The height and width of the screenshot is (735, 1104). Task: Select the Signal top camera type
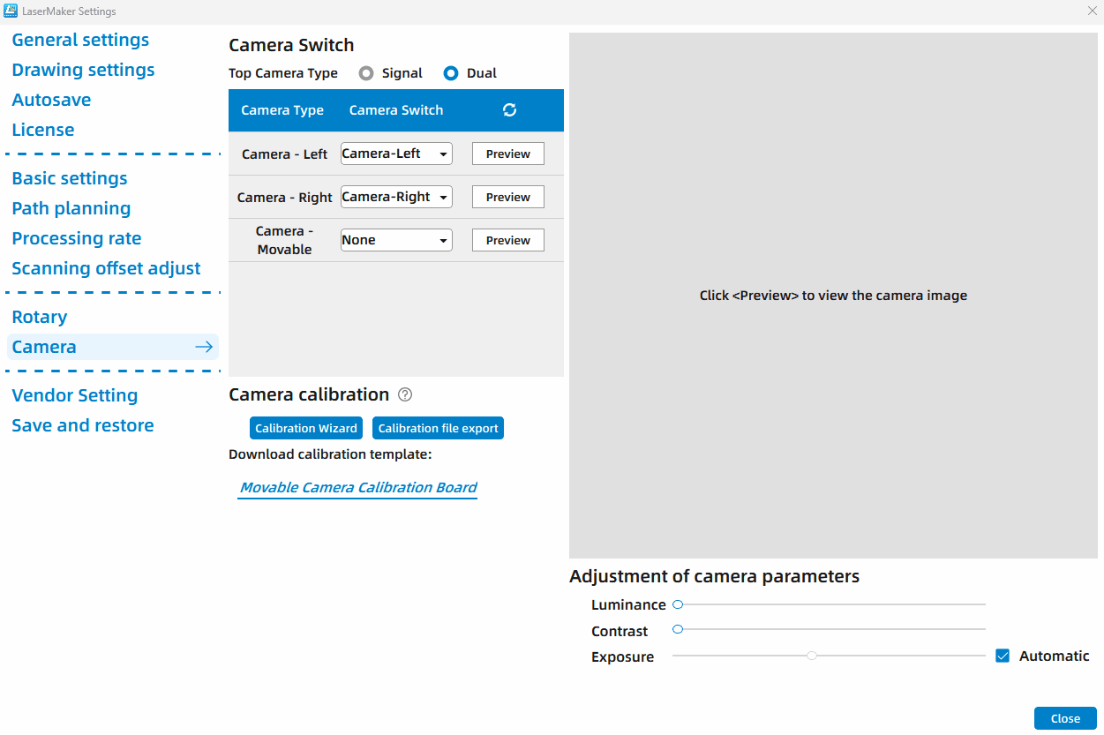pyautogui.click(x=366, y=73)
